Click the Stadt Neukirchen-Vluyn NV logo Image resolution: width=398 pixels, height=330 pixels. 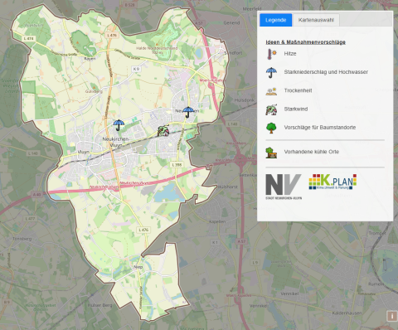[x=284, y=187]
